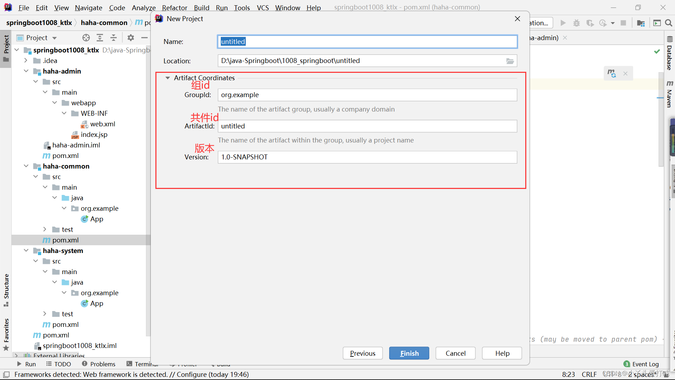The height and width of the screenshot is (380, 675).
Task: Click the Finish button to confirm
Action: (409, 353)
